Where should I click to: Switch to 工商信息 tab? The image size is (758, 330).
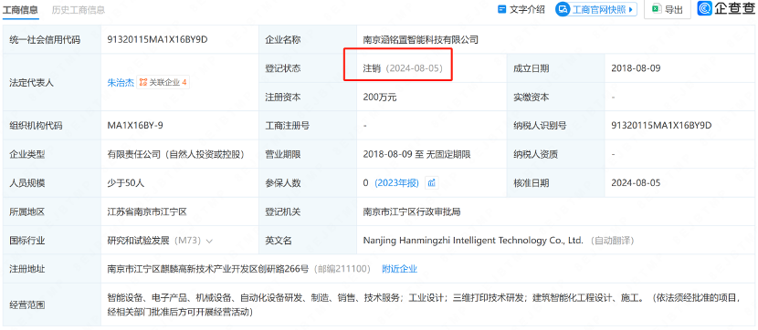tap(21, 10)
